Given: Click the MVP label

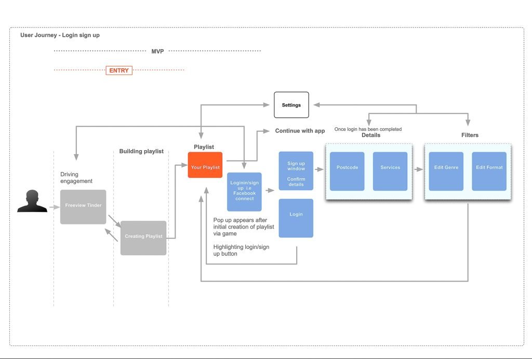Looking at the screenshot, I should tap(157, 51).
